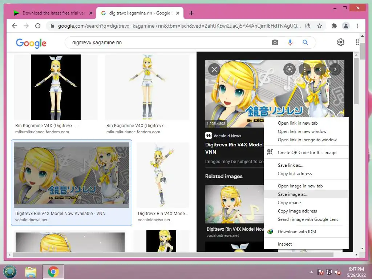
Task: Click the padlock site info icon
Action: [52, 26]
